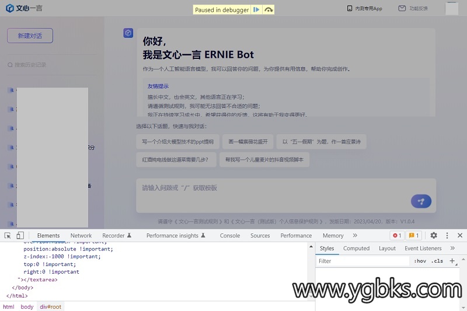The image size is (467, 311).
Task: Expand more Styles sidebar tabs chevron
Action: tap(452, 248)
